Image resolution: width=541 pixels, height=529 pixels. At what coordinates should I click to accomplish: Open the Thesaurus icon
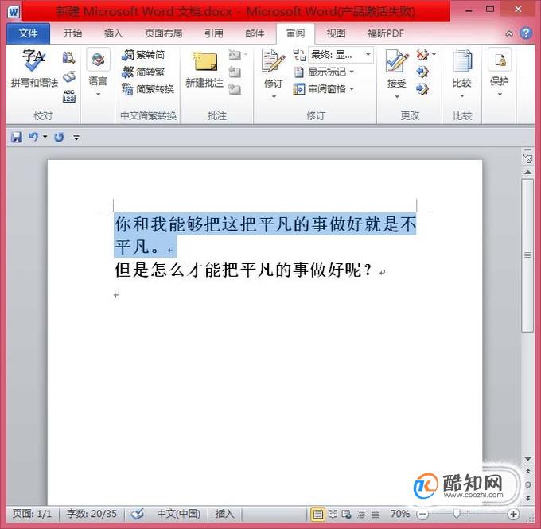(68, 76)
